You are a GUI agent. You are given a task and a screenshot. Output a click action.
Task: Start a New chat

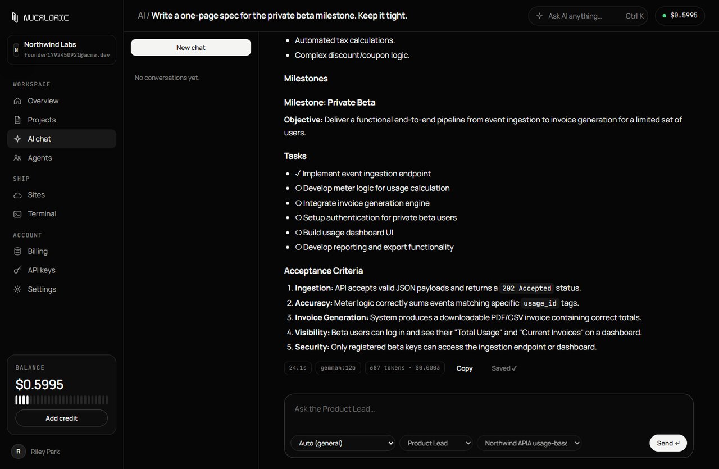tap(191, 48)
